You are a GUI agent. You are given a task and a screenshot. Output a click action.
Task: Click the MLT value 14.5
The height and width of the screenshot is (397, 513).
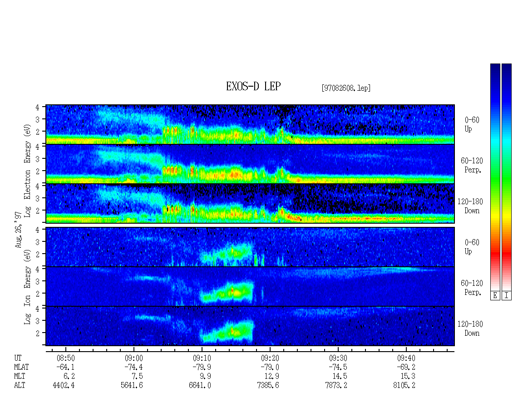point(340,377)
